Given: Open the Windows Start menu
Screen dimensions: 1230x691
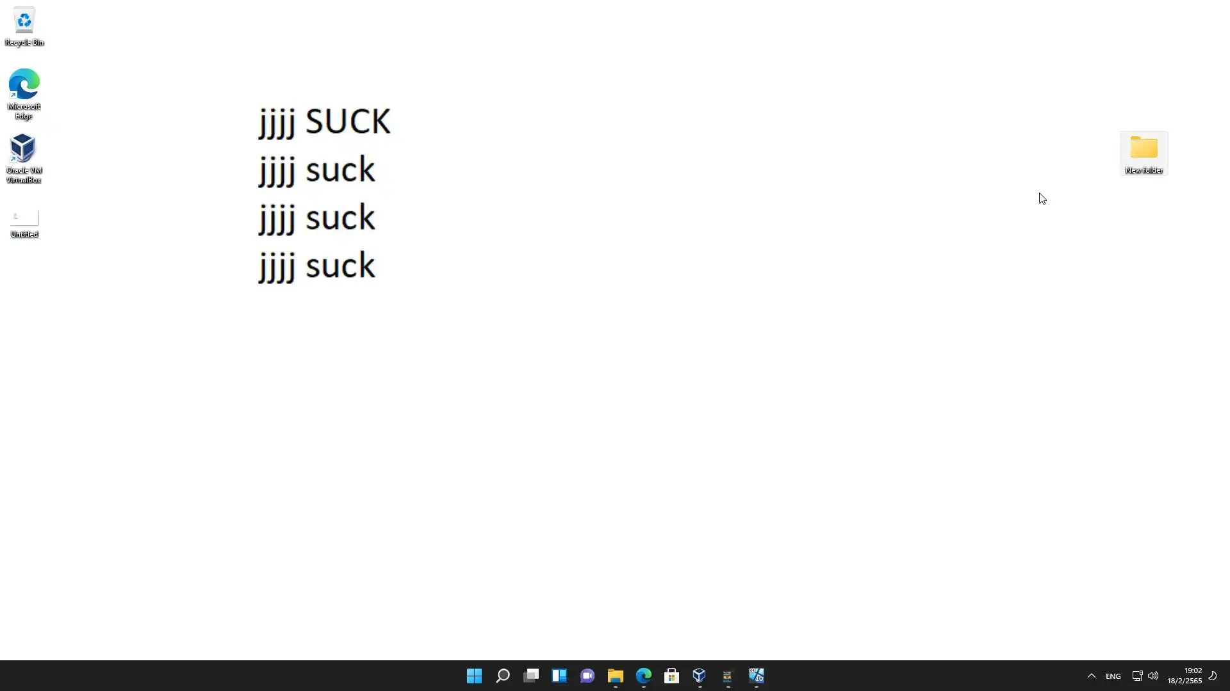Looking at the screenshot, I should pyautogui.click(x=474, y=676).
